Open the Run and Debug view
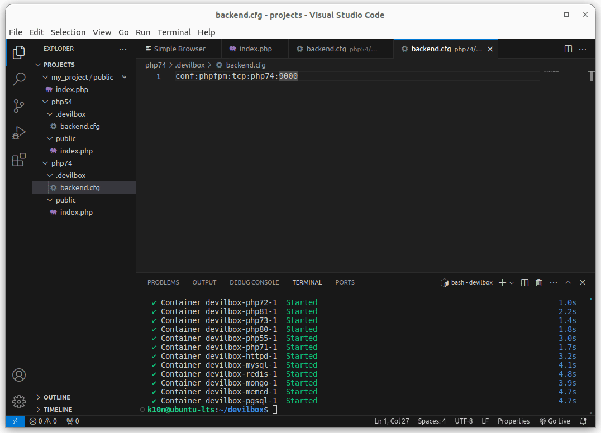This screenshot has height=433, width=601. pos(19,133)
